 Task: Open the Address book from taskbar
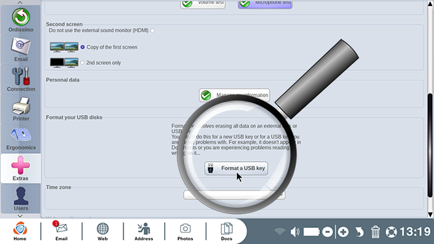click(144, 231)
